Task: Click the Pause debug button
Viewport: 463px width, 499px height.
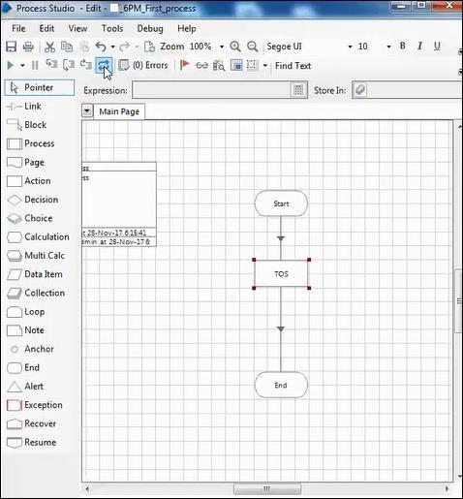Action: (x=35, y=66)
